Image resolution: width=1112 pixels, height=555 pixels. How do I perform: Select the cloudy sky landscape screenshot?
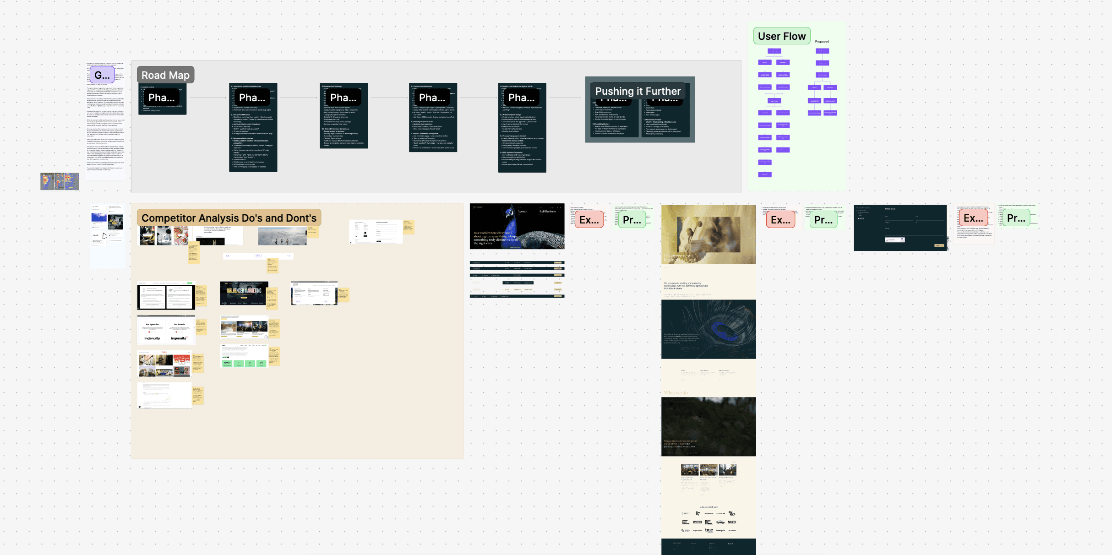282,236
